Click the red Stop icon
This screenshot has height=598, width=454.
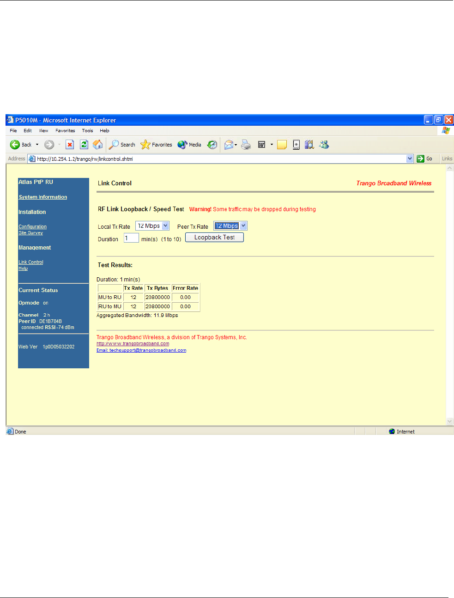click(x=70, y=145)
